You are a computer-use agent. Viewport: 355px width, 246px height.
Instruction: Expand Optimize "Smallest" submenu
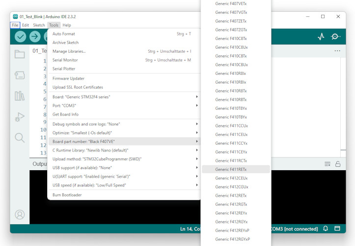pyautogui.click(x=124, y=133)
